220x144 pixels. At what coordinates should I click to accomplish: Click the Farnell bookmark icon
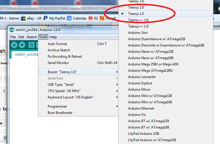click(102, 18)
